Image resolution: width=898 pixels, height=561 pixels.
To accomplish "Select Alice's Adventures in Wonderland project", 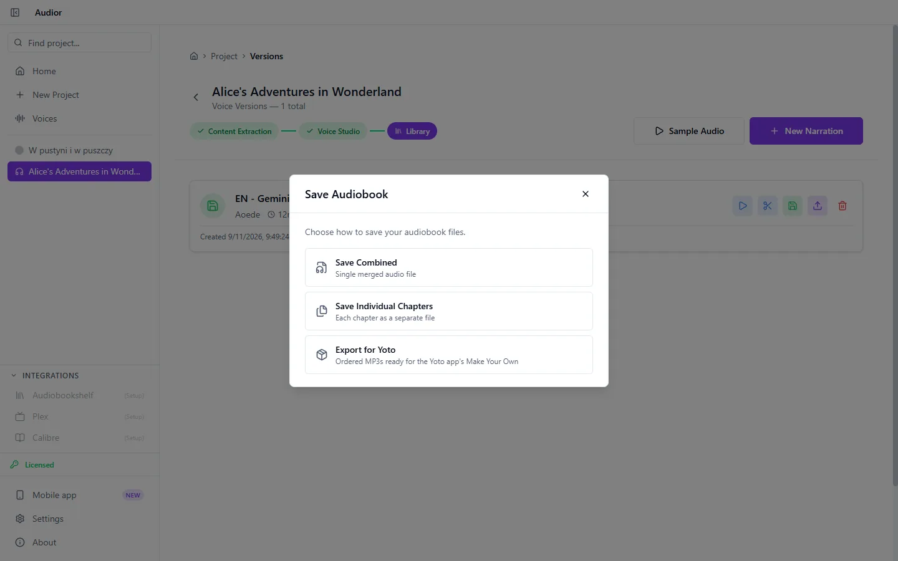I will pos(79,171).
